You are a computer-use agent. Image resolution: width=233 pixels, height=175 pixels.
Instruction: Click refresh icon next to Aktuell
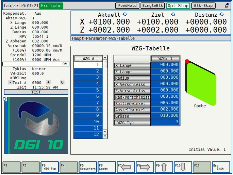(125, 14)
